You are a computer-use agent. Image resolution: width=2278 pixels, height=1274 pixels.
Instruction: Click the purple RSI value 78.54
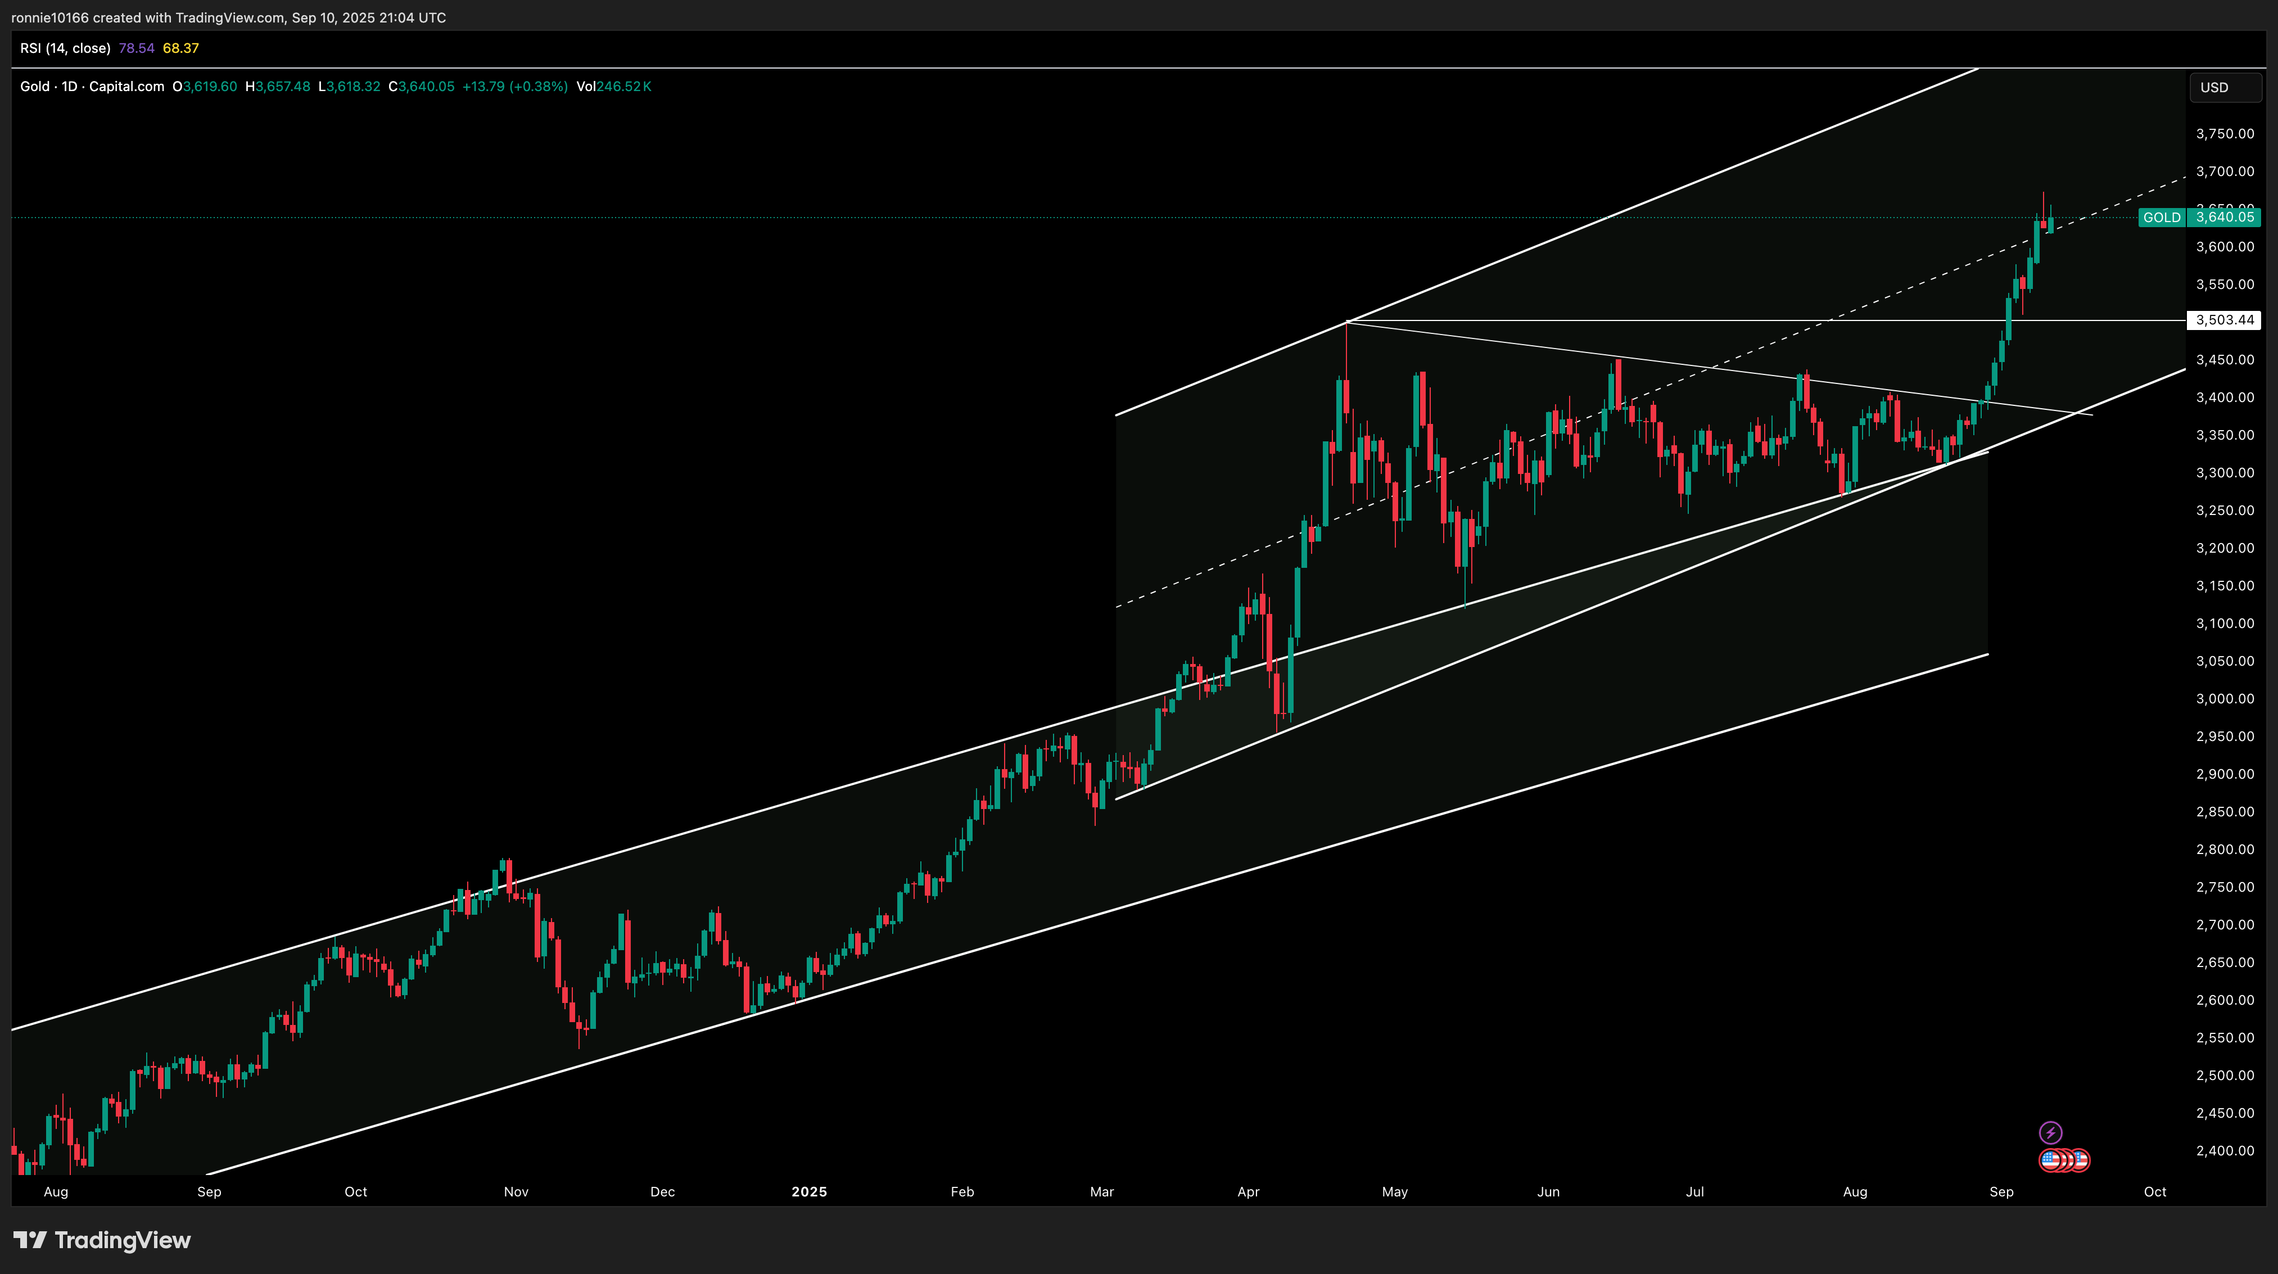(x=136, y=48)
